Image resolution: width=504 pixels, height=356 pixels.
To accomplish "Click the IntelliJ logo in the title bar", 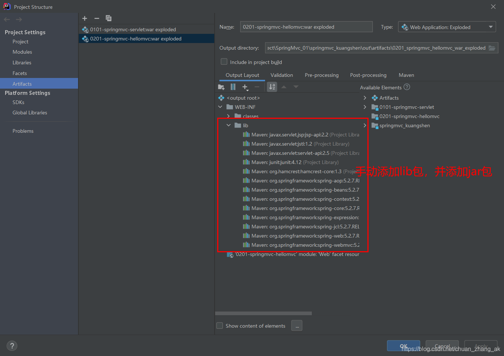I will point(7,6).
